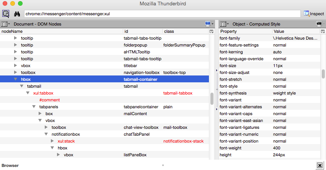Sort by the Property column header

point(245,31)
